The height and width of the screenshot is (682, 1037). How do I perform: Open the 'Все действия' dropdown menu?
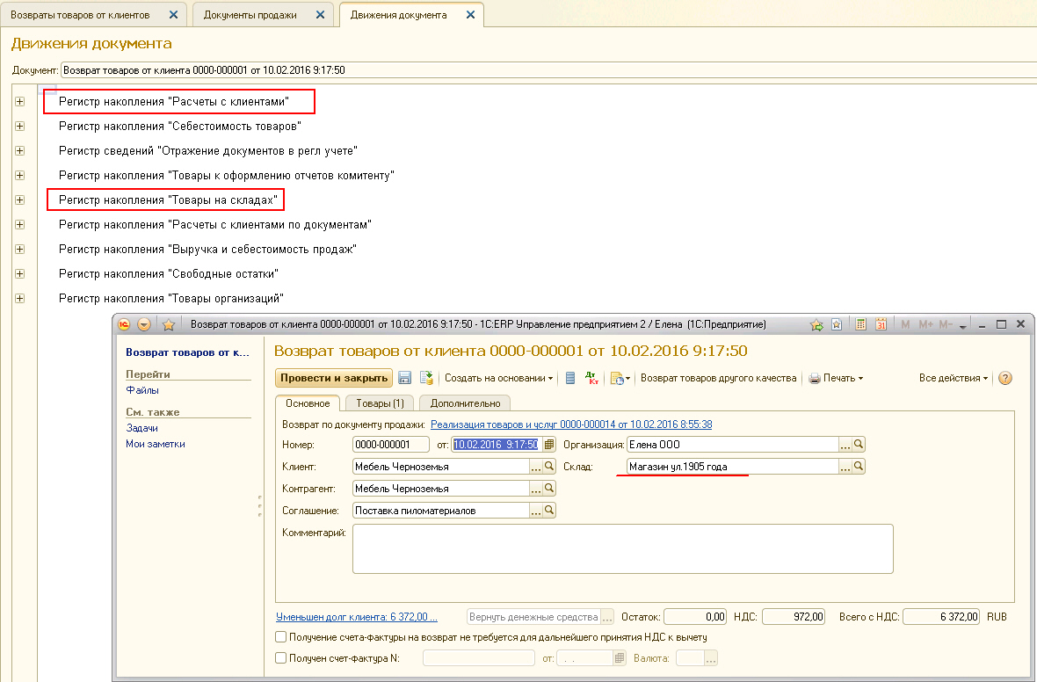point(953,378)
